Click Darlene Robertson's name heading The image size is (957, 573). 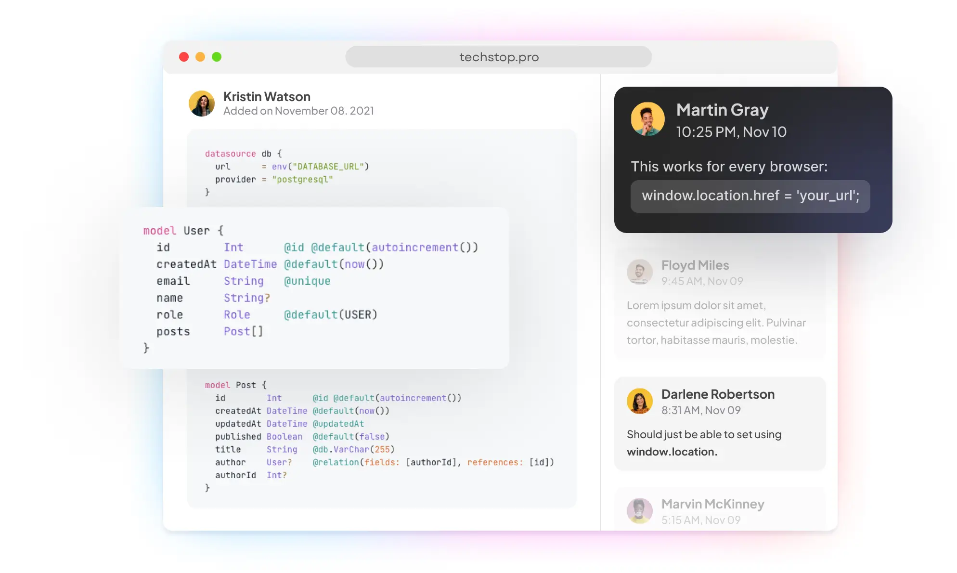718,394
